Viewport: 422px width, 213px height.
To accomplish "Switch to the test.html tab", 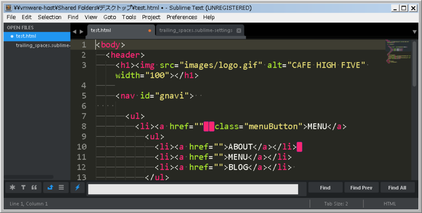I will (x=121, y=31).
